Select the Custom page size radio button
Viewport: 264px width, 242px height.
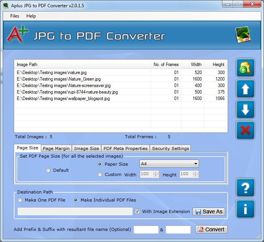tap(100, 174)
